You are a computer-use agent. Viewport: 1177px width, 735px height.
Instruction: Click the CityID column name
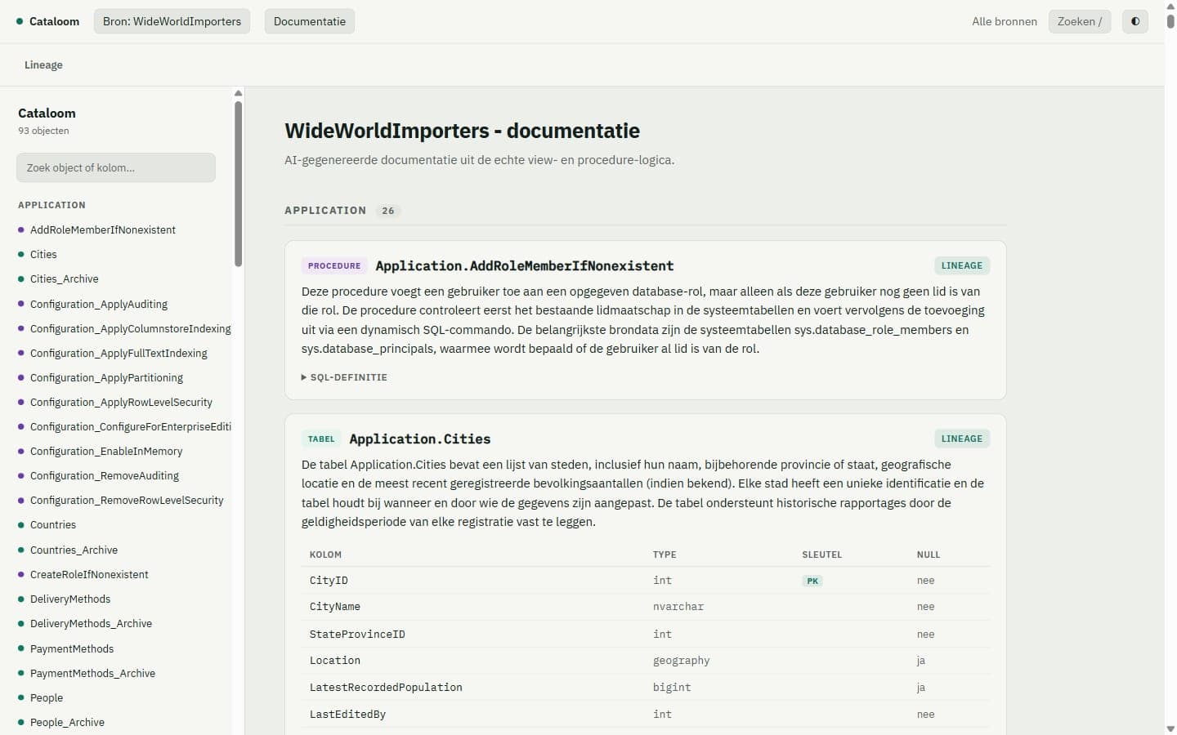[329, 581]
